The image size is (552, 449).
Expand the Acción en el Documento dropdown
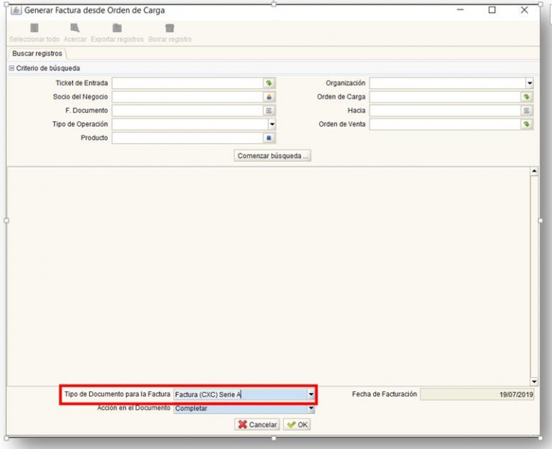coord(311,409)
